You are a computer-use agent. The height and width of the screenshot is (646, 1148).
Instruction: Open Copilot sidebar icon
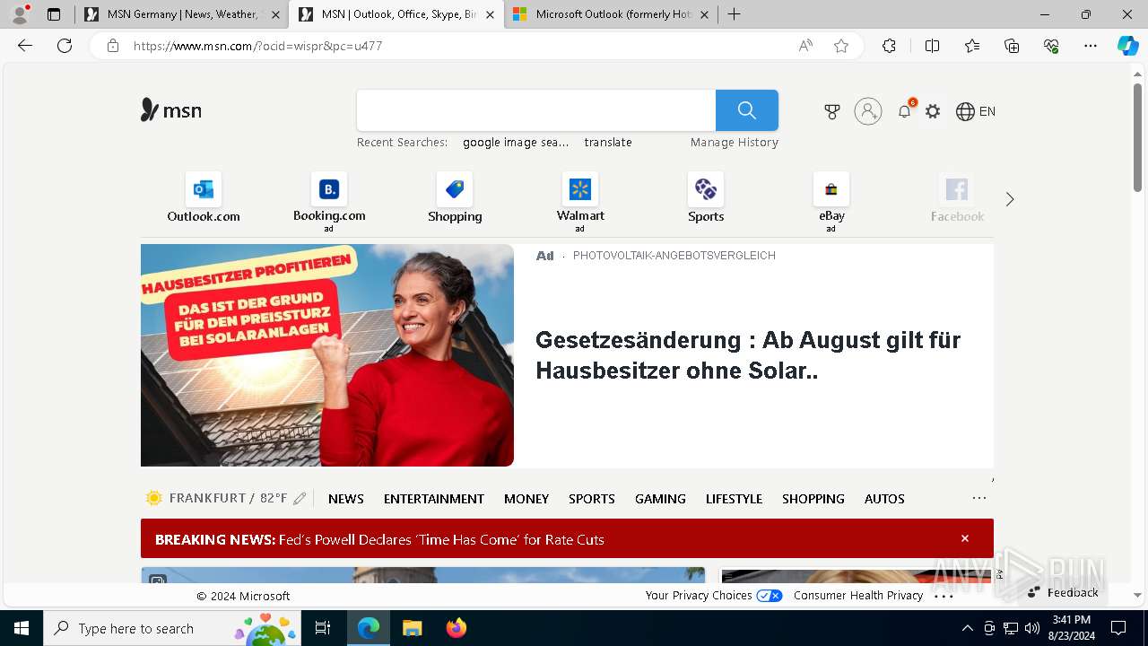pyautogui.click(x=1128, y=46)
